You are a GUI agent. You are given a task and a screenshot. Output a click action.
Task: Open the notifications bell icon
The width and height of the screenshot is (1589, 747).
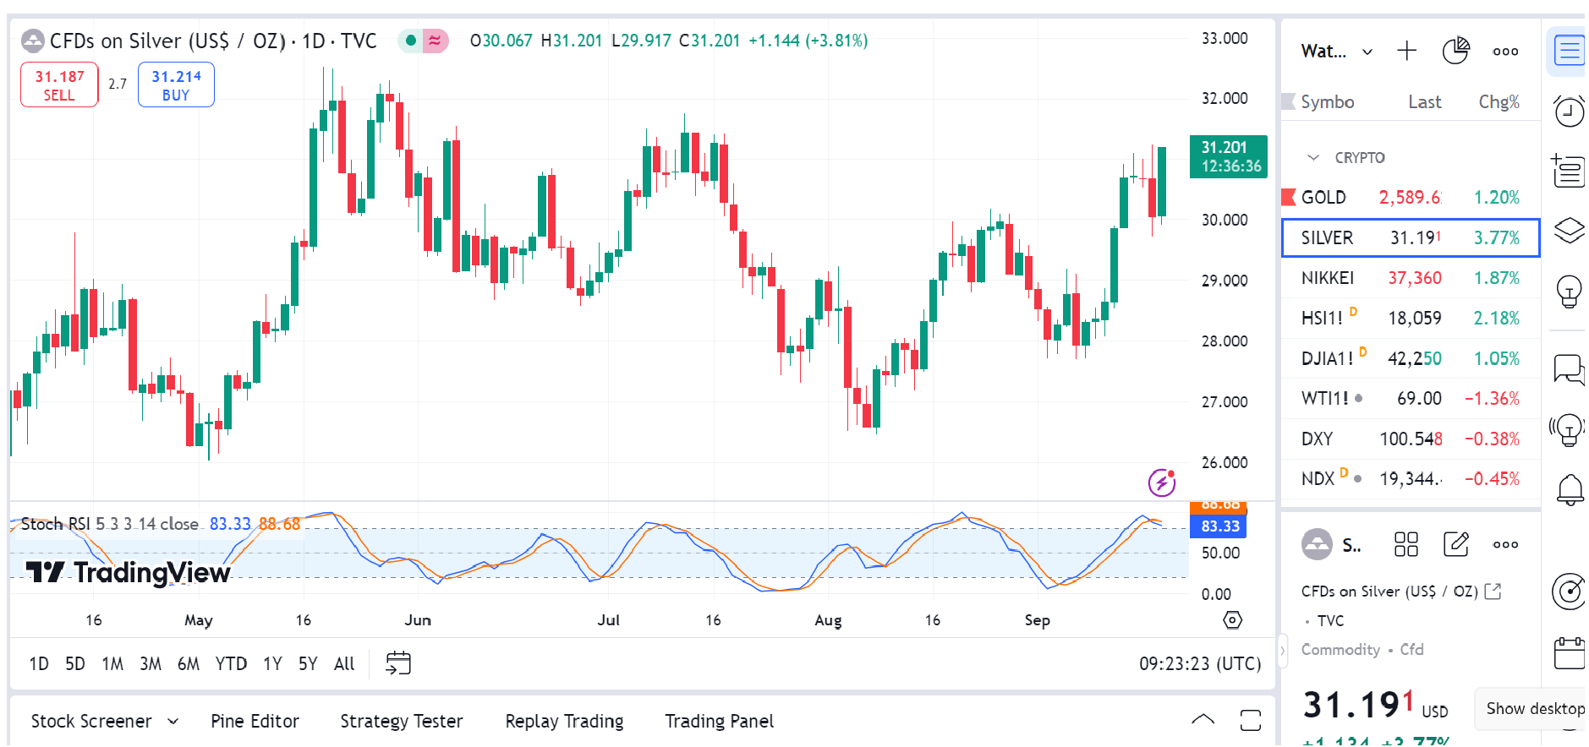click(1570, 489)
